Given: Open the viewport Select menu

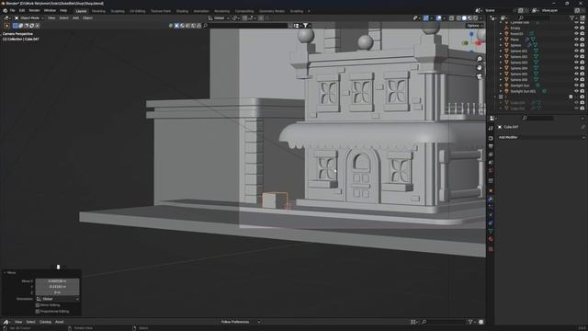Looking at the screenshot, I should (63, 18).
